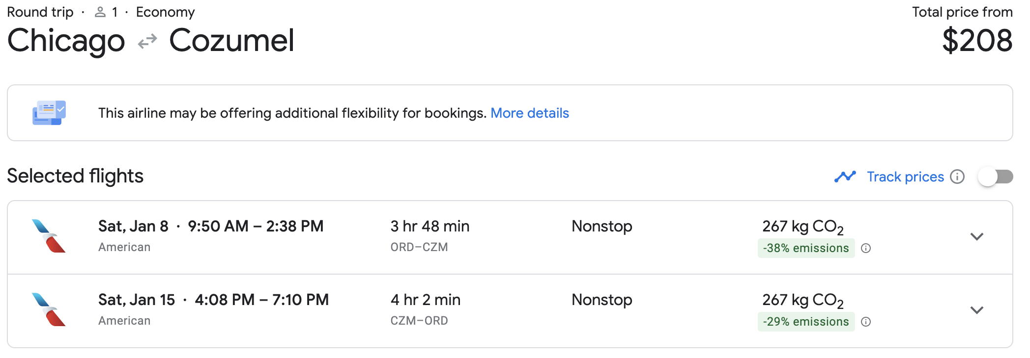Screen dimensions: 1030x358
Task: Select the -29% emissions badge
Action: pos(805,322)
